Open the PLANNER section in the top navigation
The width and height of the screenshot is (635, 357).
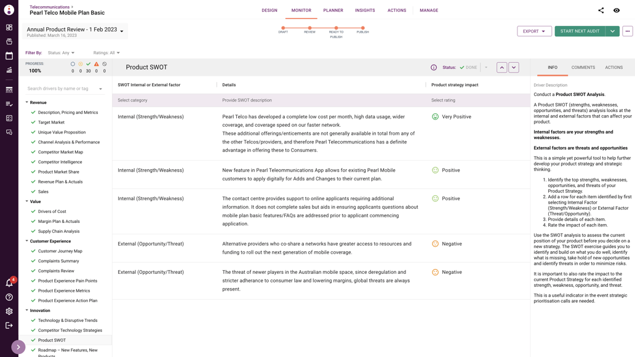click(333, 10)
